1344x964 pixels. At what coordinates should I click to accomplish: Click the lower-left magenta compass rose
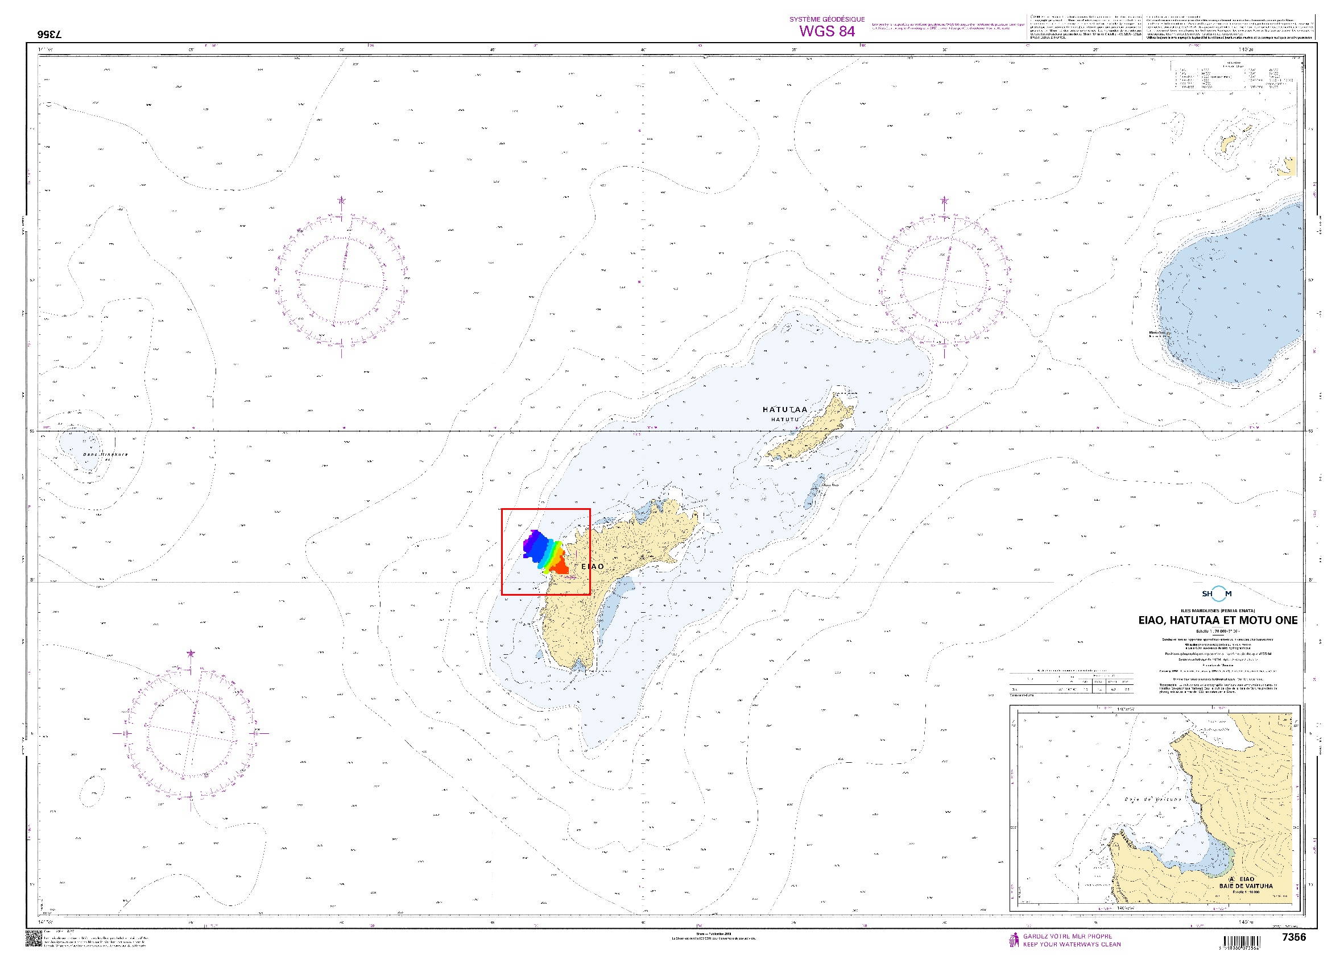(190, 733)
